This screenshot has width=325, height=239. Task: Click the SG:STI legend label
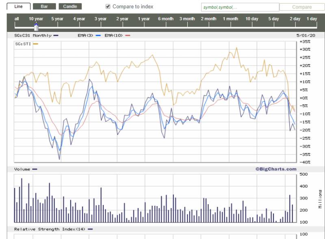(23, 44)
